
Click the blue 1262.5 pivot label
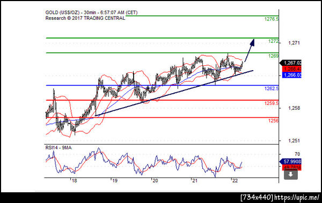coord(271,88)
